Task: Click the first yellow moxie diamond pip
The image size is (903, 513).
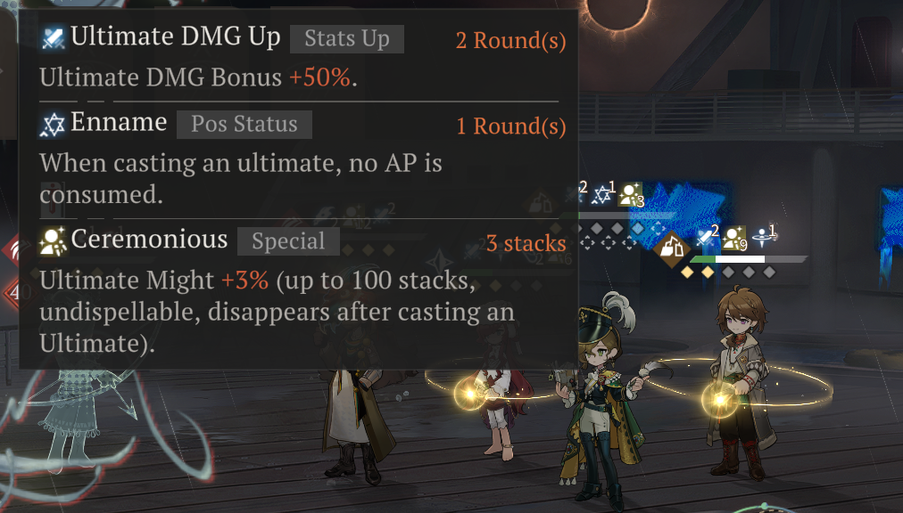Action: click(686, 272)
